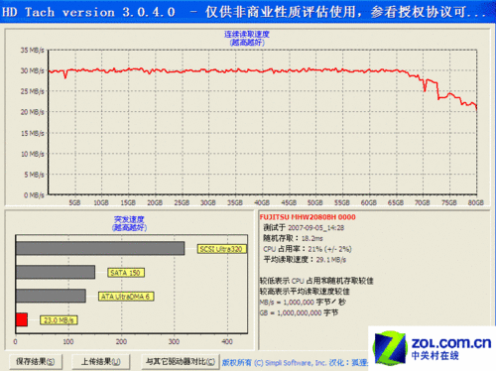Click the SATA 150 label
This screenshot has width=496, height=371.
coord(126,273)
